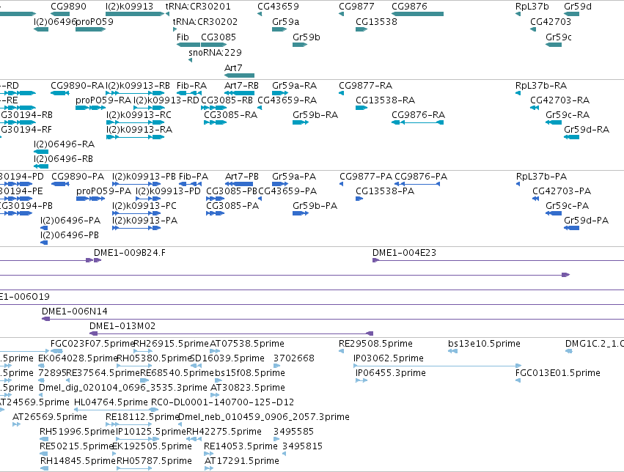Click the CG9877 gene label

(356, 7)
